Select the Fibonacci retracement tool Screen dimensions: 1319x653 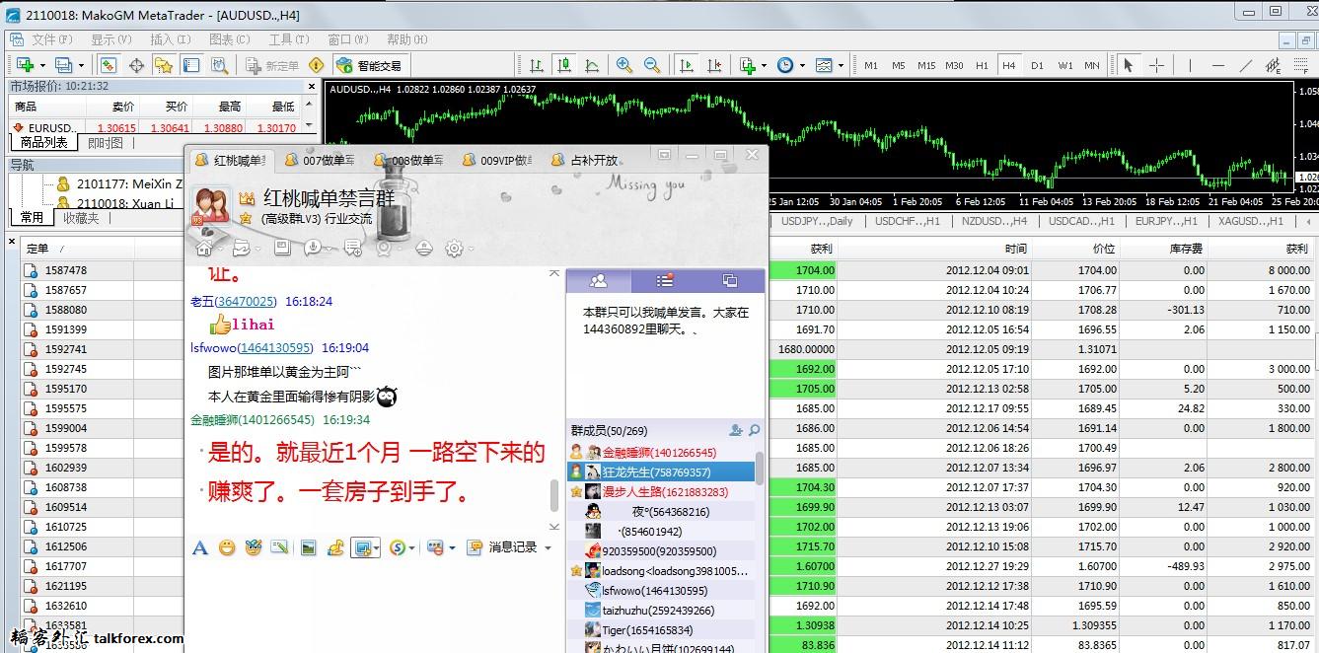point(1301,65)
